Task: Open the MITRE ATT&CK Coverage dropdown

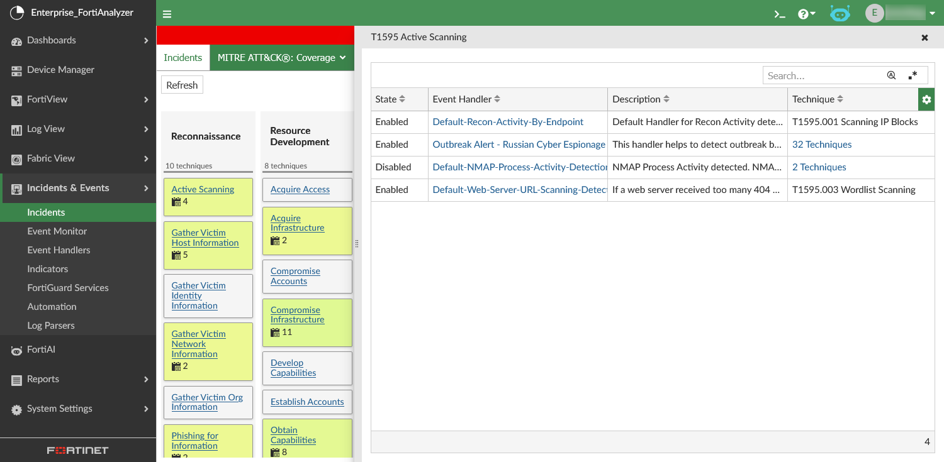Action: (x=281, y=58)
